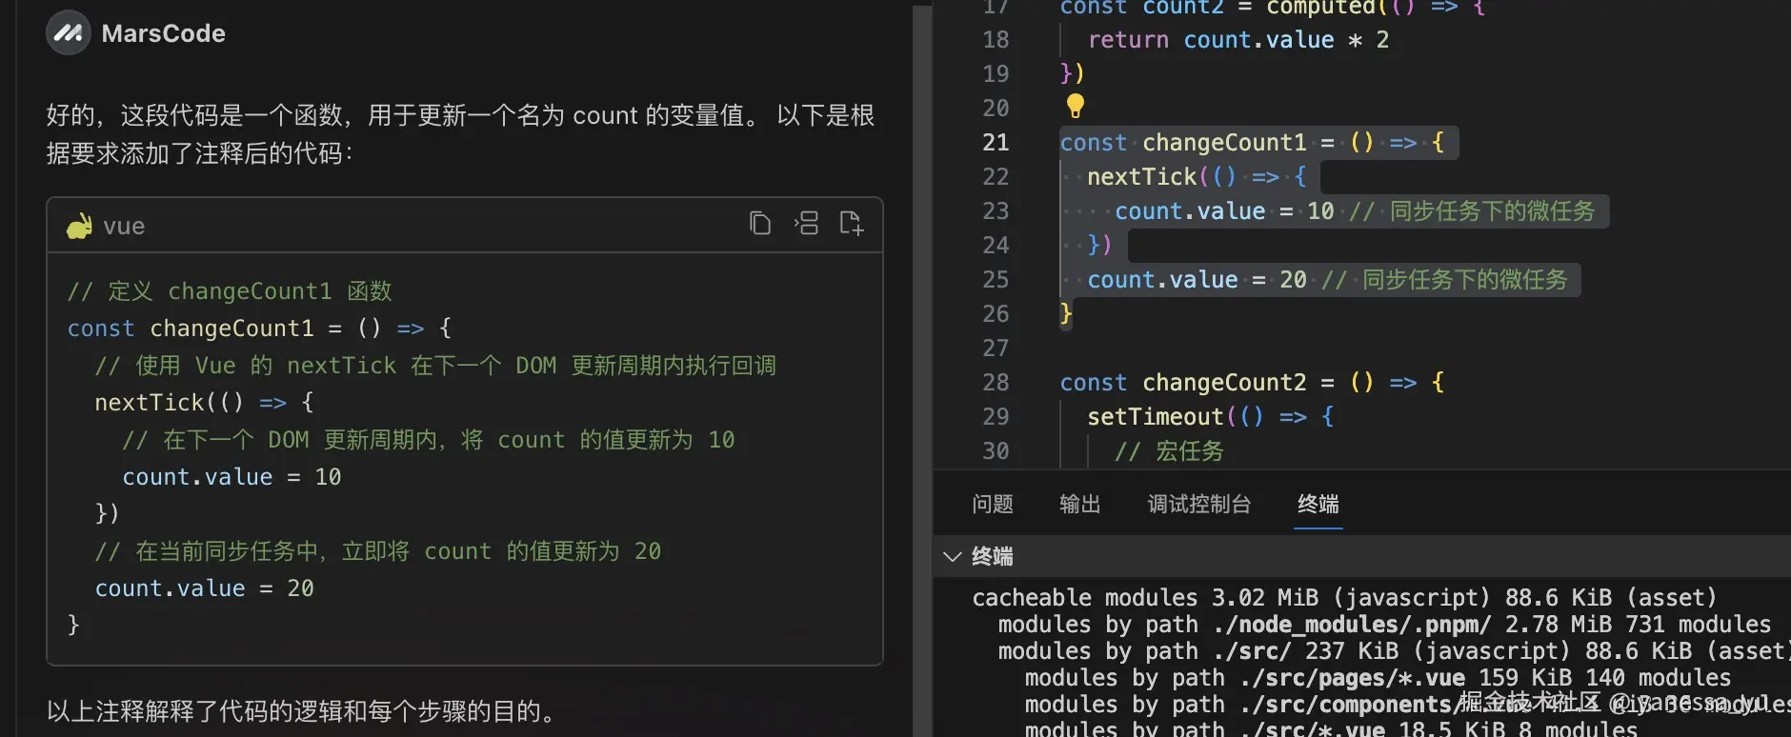
Task: Click 'return count.value * 2' line
Action: pyautogui.click(x=1238, y=40)
